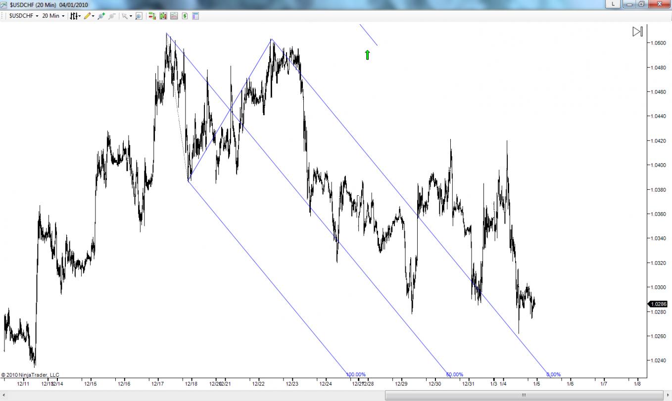
Task: Select the yellow pencil drawing tool
Action: 87,16
